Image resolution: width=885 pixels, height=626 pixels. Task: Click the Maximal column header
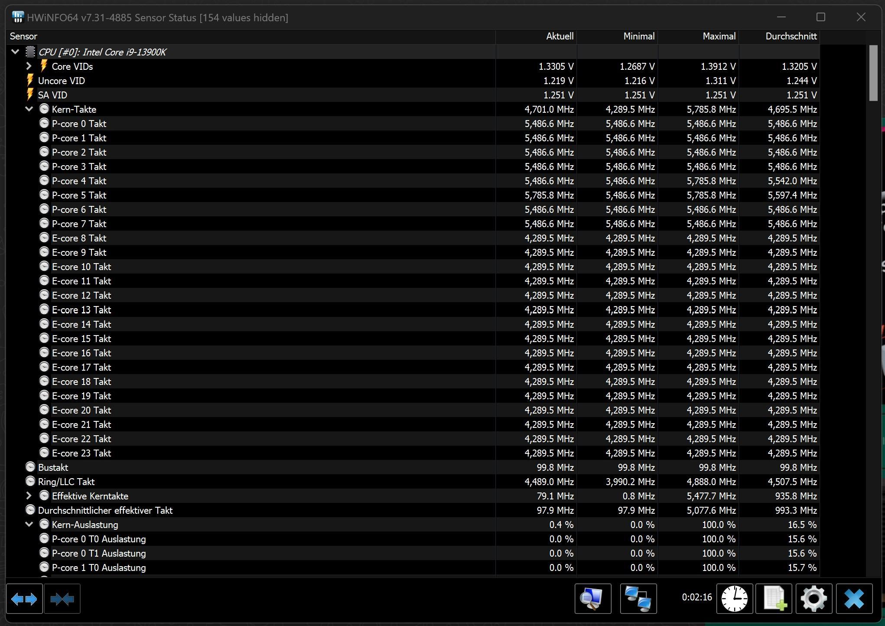pos(719,36)
